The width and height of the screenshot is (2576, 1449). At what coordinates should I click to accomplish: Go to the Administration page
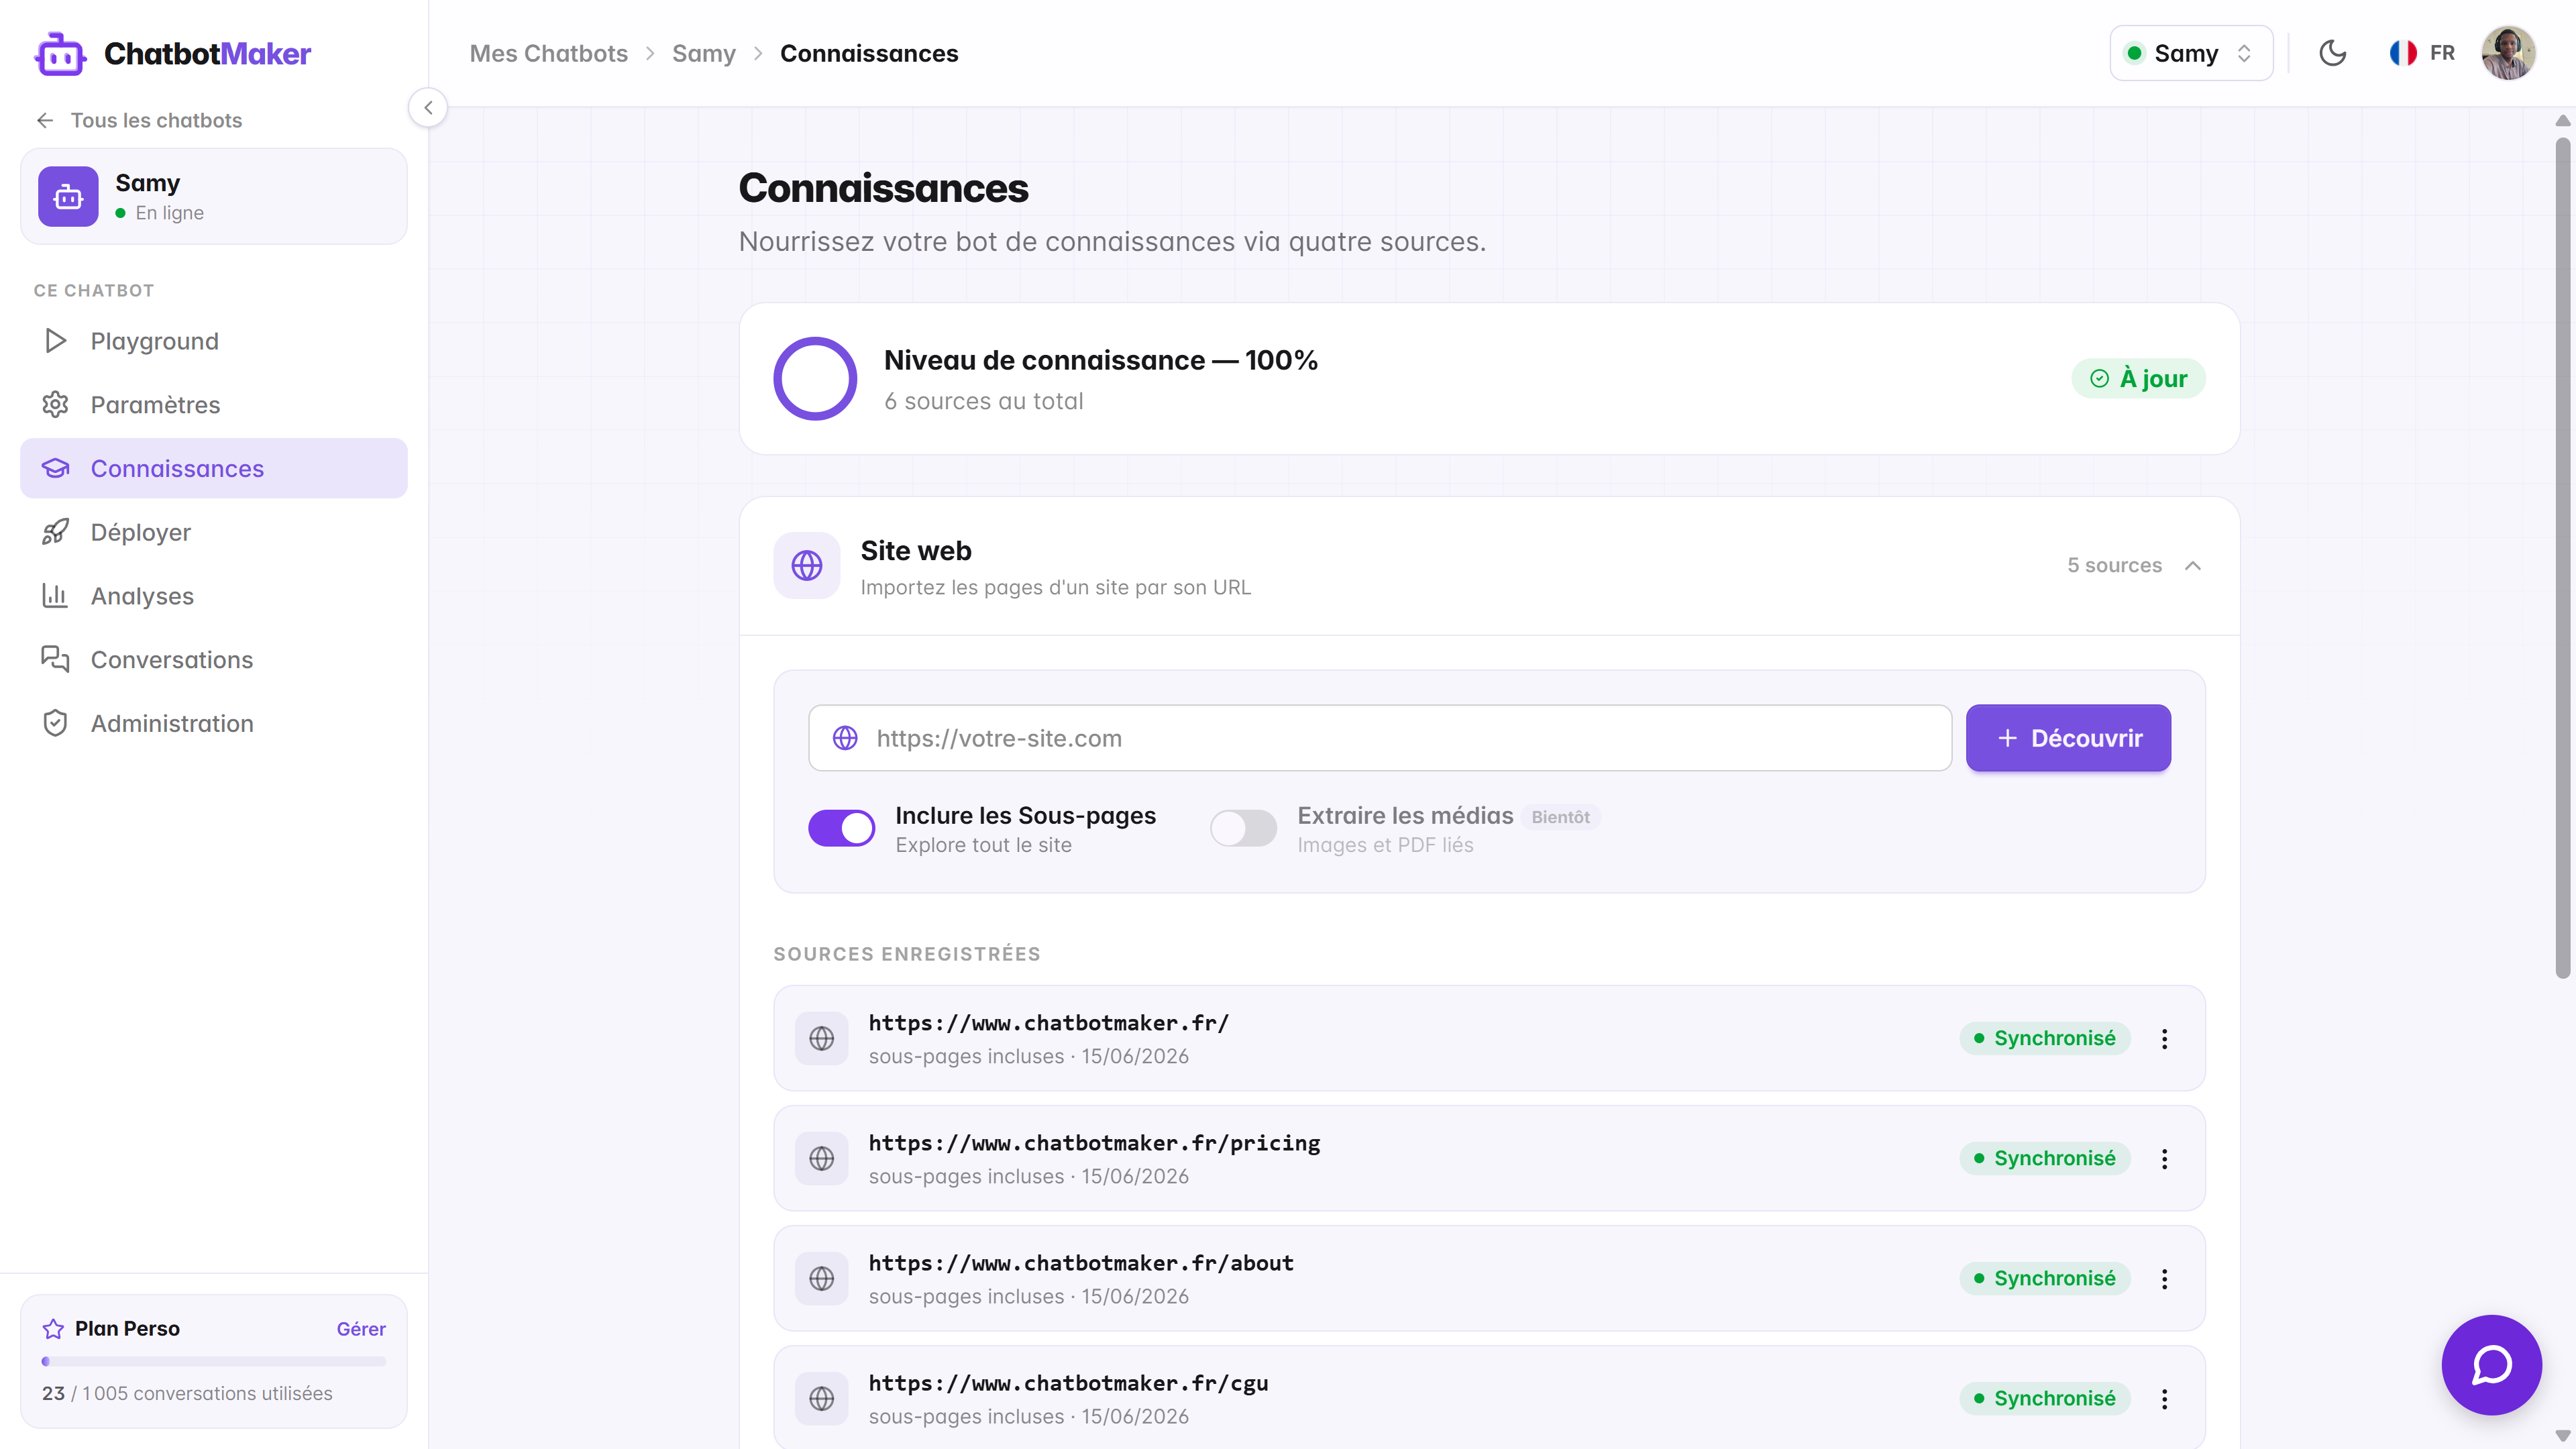click(x=213, y=723)
